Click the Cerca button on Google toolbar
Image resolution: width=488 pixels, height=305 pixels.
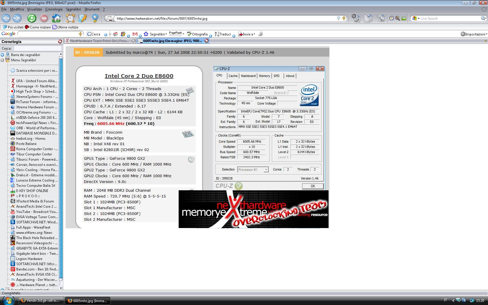(94, 34)
